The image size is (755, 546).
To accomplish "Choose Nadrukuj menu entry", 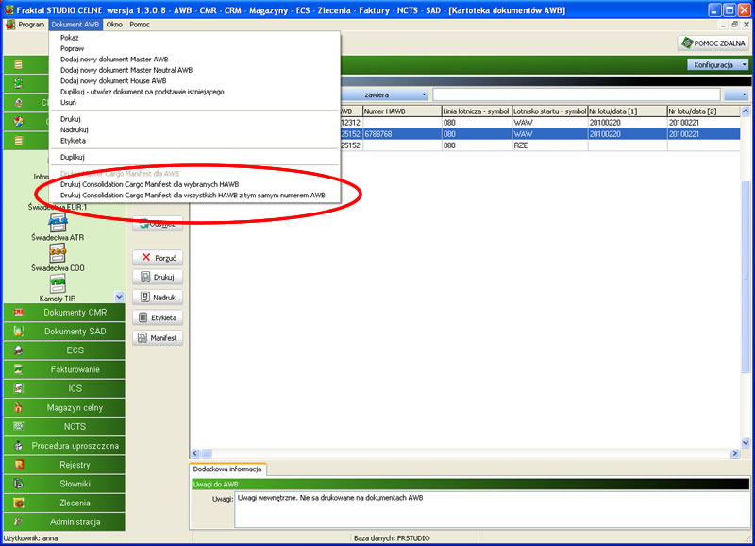I will pos(195,129).
